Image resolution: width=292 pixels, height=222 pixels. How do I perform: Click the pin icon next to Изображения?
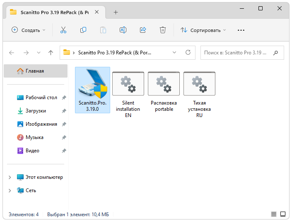pyautogui.click(x=64, y=124)
